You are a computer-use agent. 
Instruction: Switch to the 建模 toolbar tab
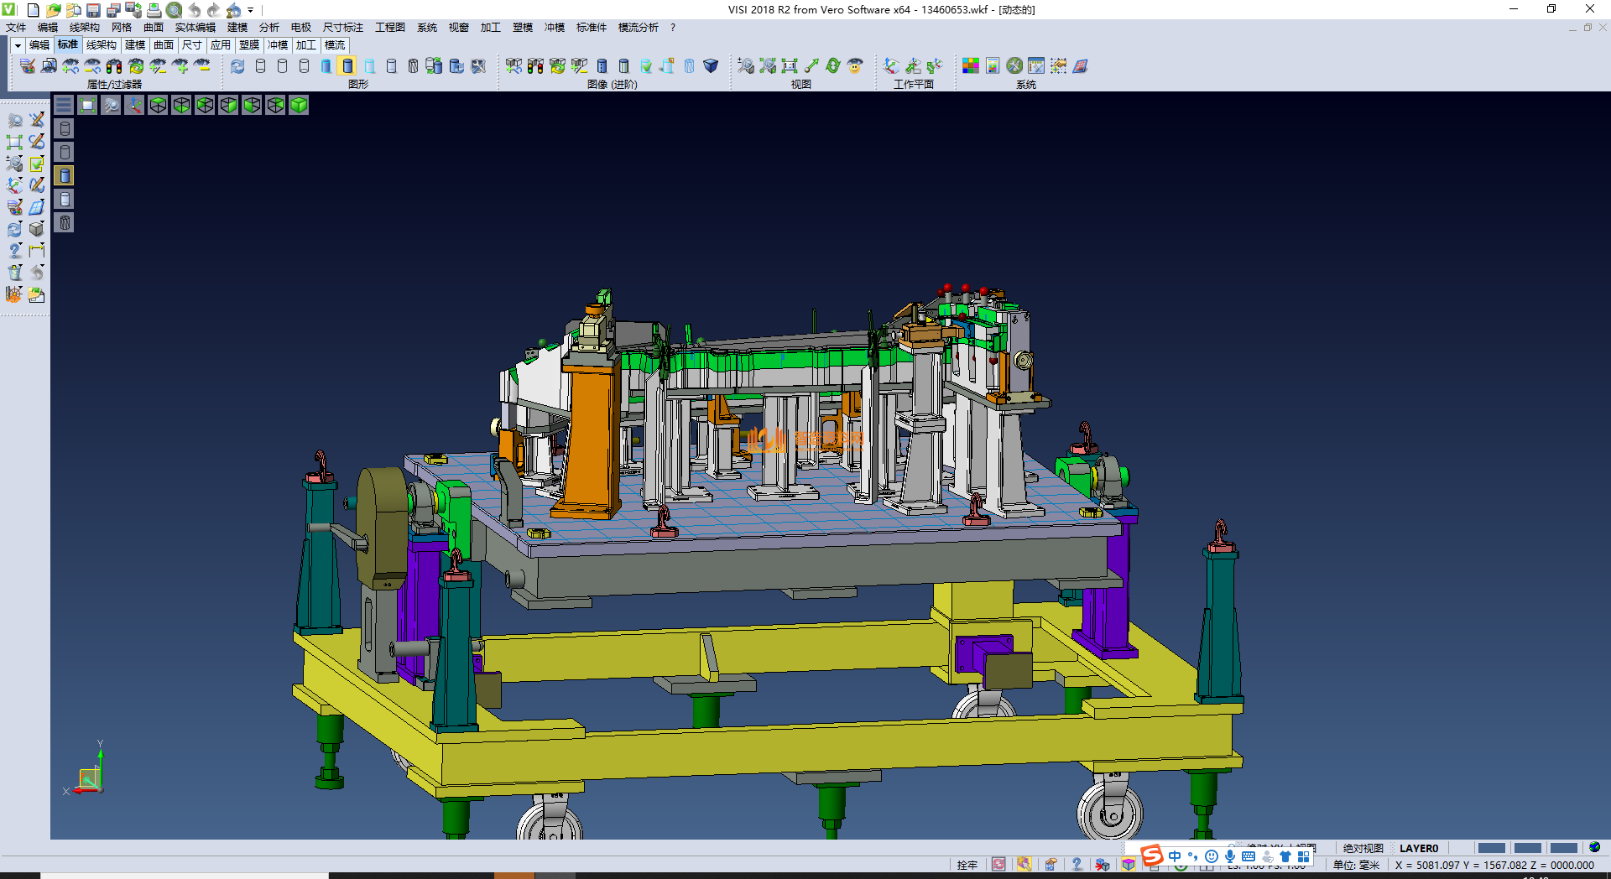134,45
